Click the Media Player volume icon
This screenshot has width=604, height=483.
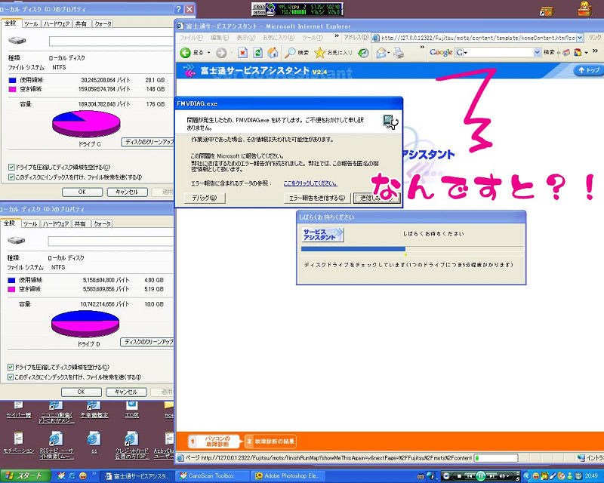pyautogui.click(x=501, y=476)
